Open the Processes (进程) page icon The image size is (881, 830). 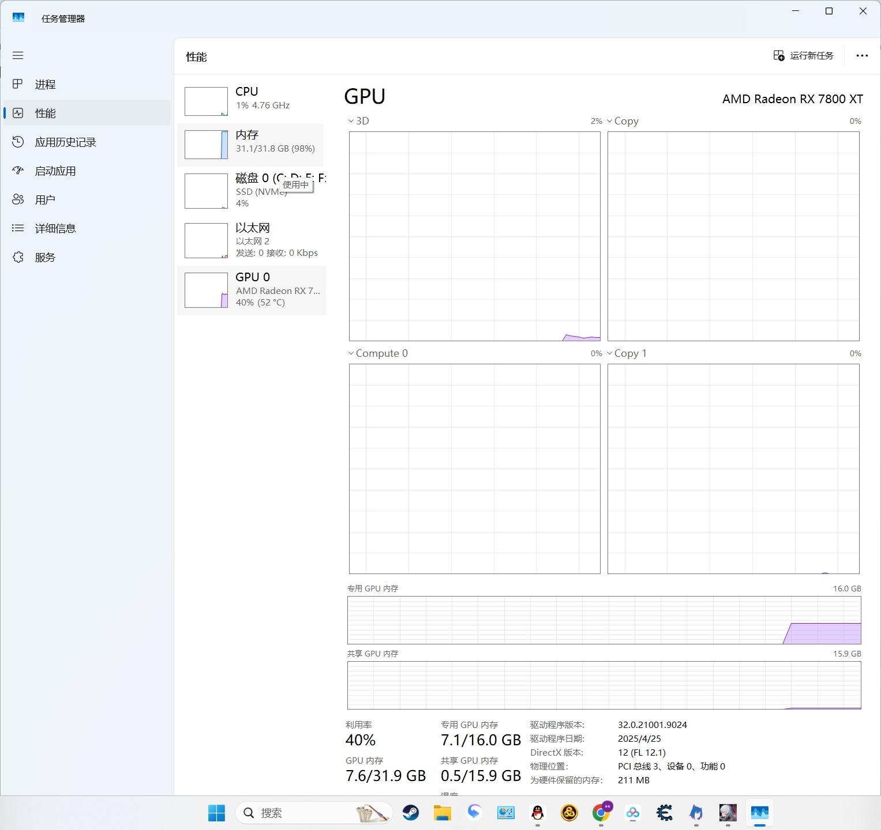(18, 84)
